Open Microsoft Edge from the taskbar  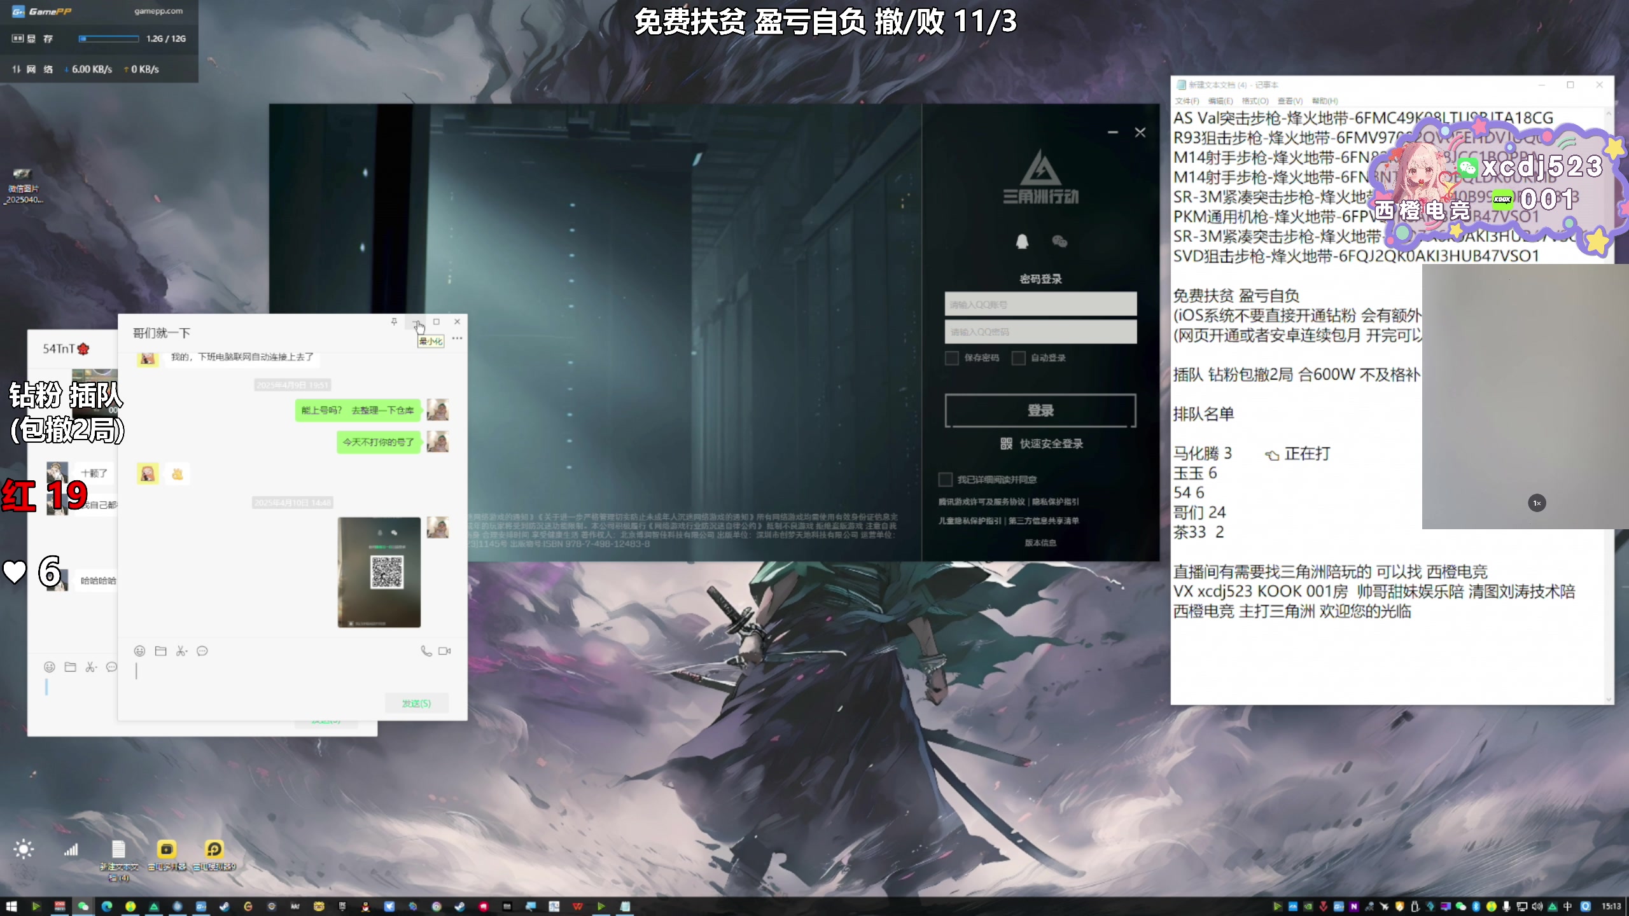pos(107,906)
